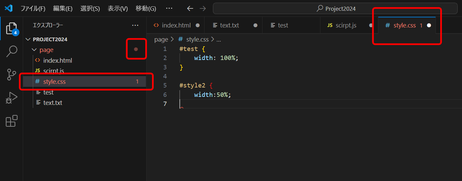Click the width: 100%; declaration line
The height and width of the screenshot is (181, 462).
(216, 58)
